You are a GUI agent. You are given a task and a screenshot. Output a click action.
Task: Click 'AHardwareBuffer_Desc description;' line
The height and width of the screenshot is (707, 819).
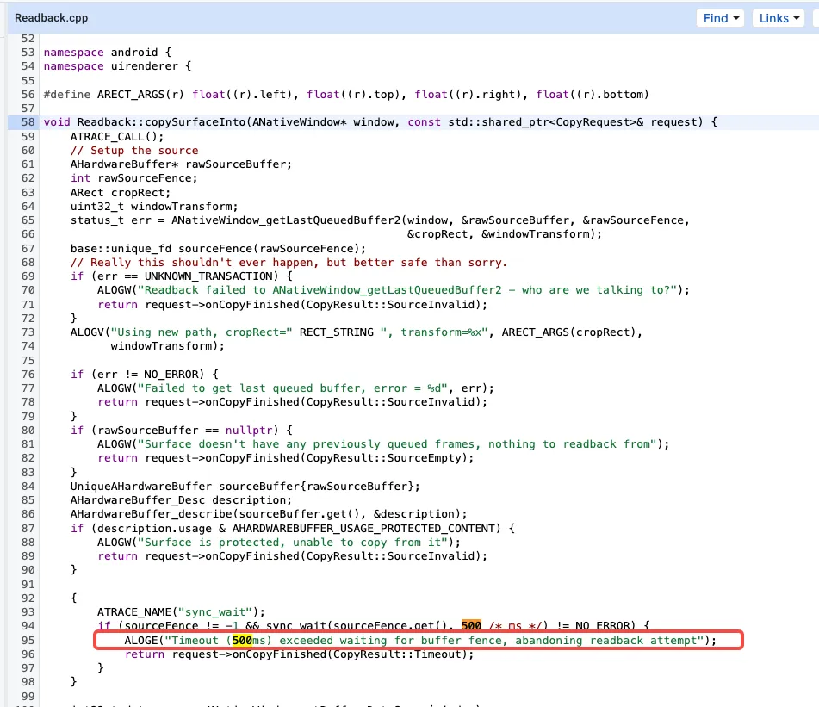coord(181,500)
